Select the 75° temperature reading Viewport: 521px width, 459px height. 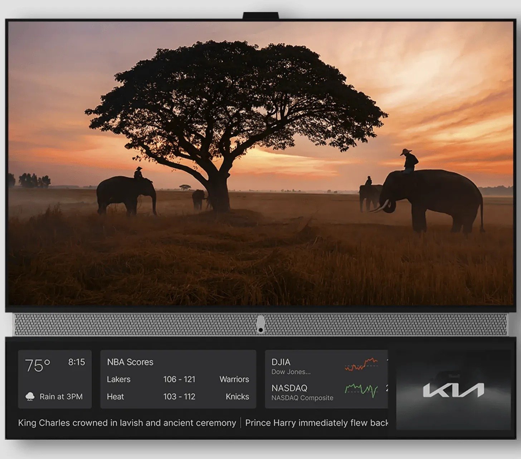tap(38, 365)
